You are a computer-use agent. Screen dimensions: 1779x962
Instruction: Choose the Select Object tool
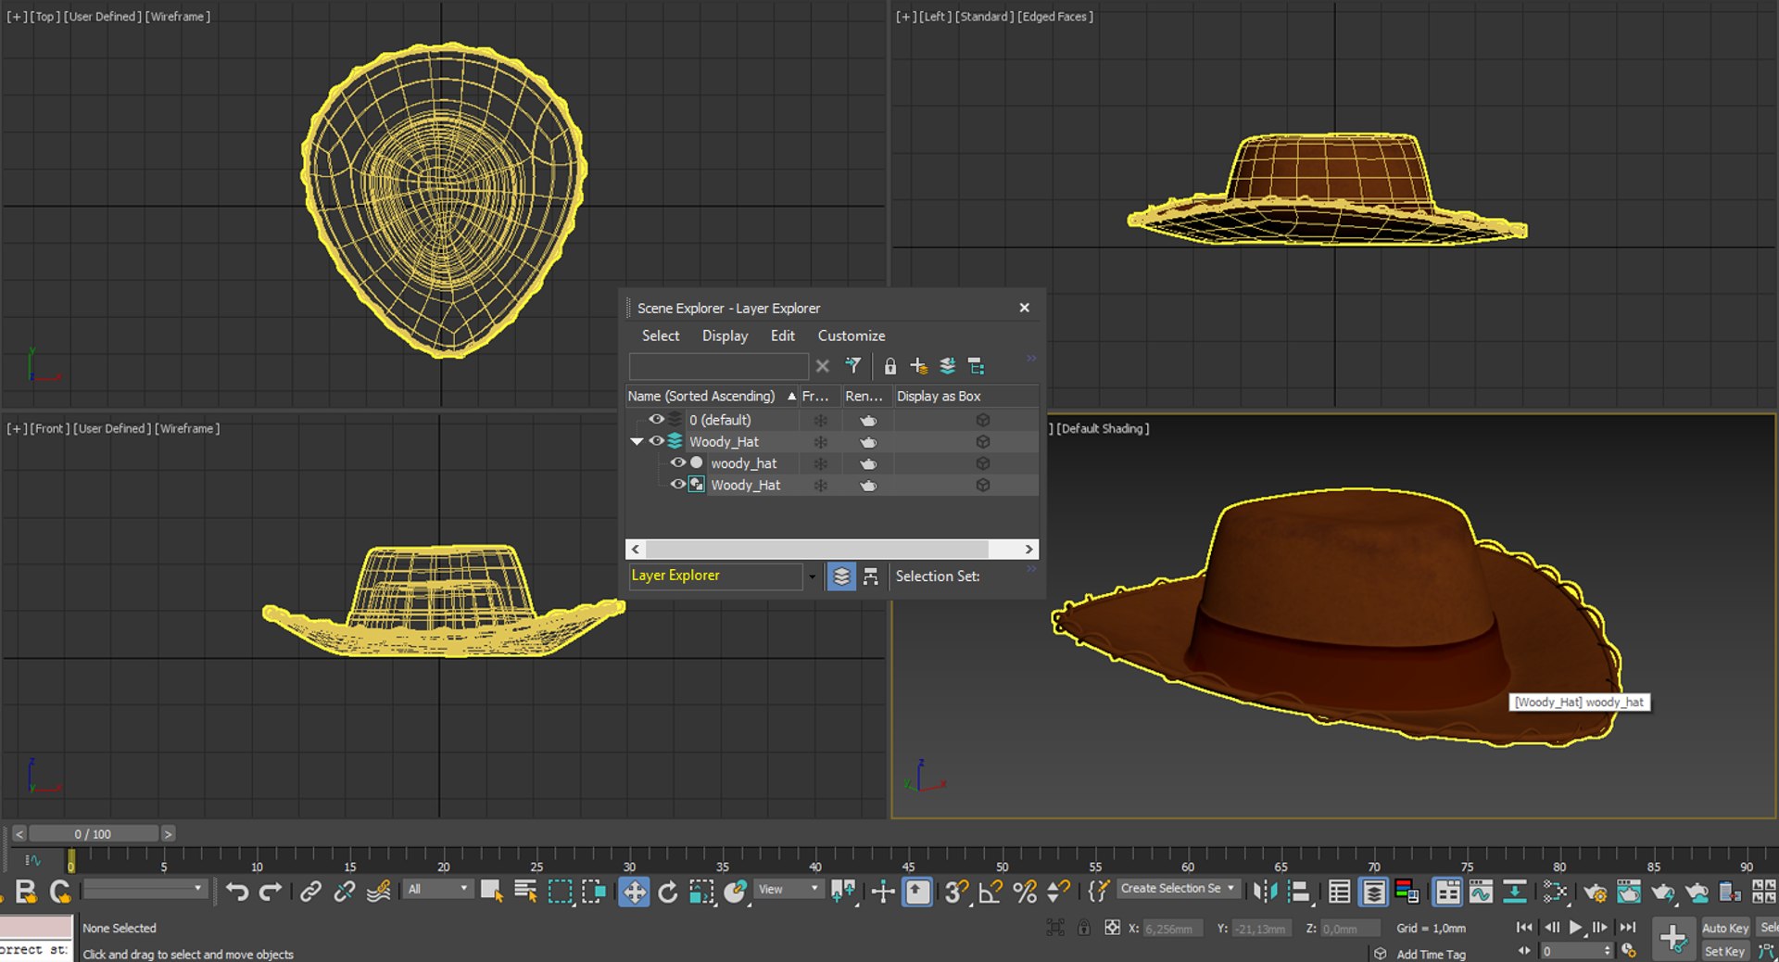click(492, 892)
